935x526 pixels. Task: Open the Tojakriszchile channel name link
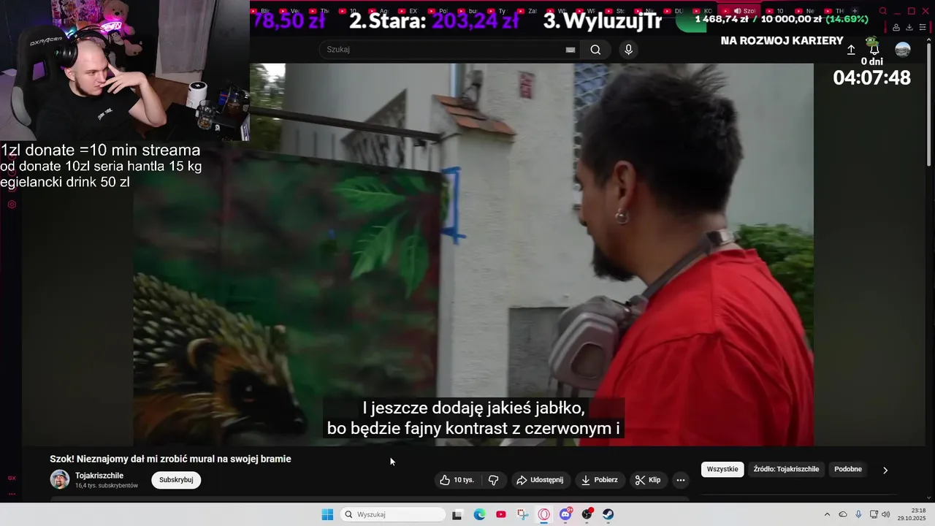click(x=99, y=476)
